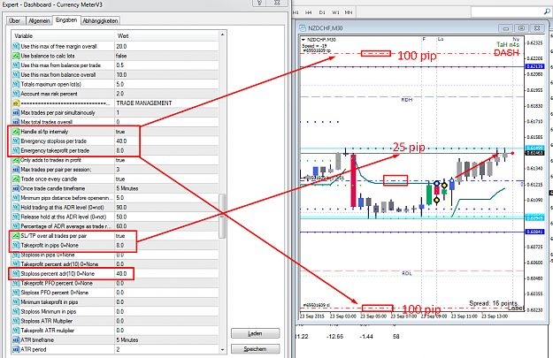Open the Eingaben tab

pos(66,20)
